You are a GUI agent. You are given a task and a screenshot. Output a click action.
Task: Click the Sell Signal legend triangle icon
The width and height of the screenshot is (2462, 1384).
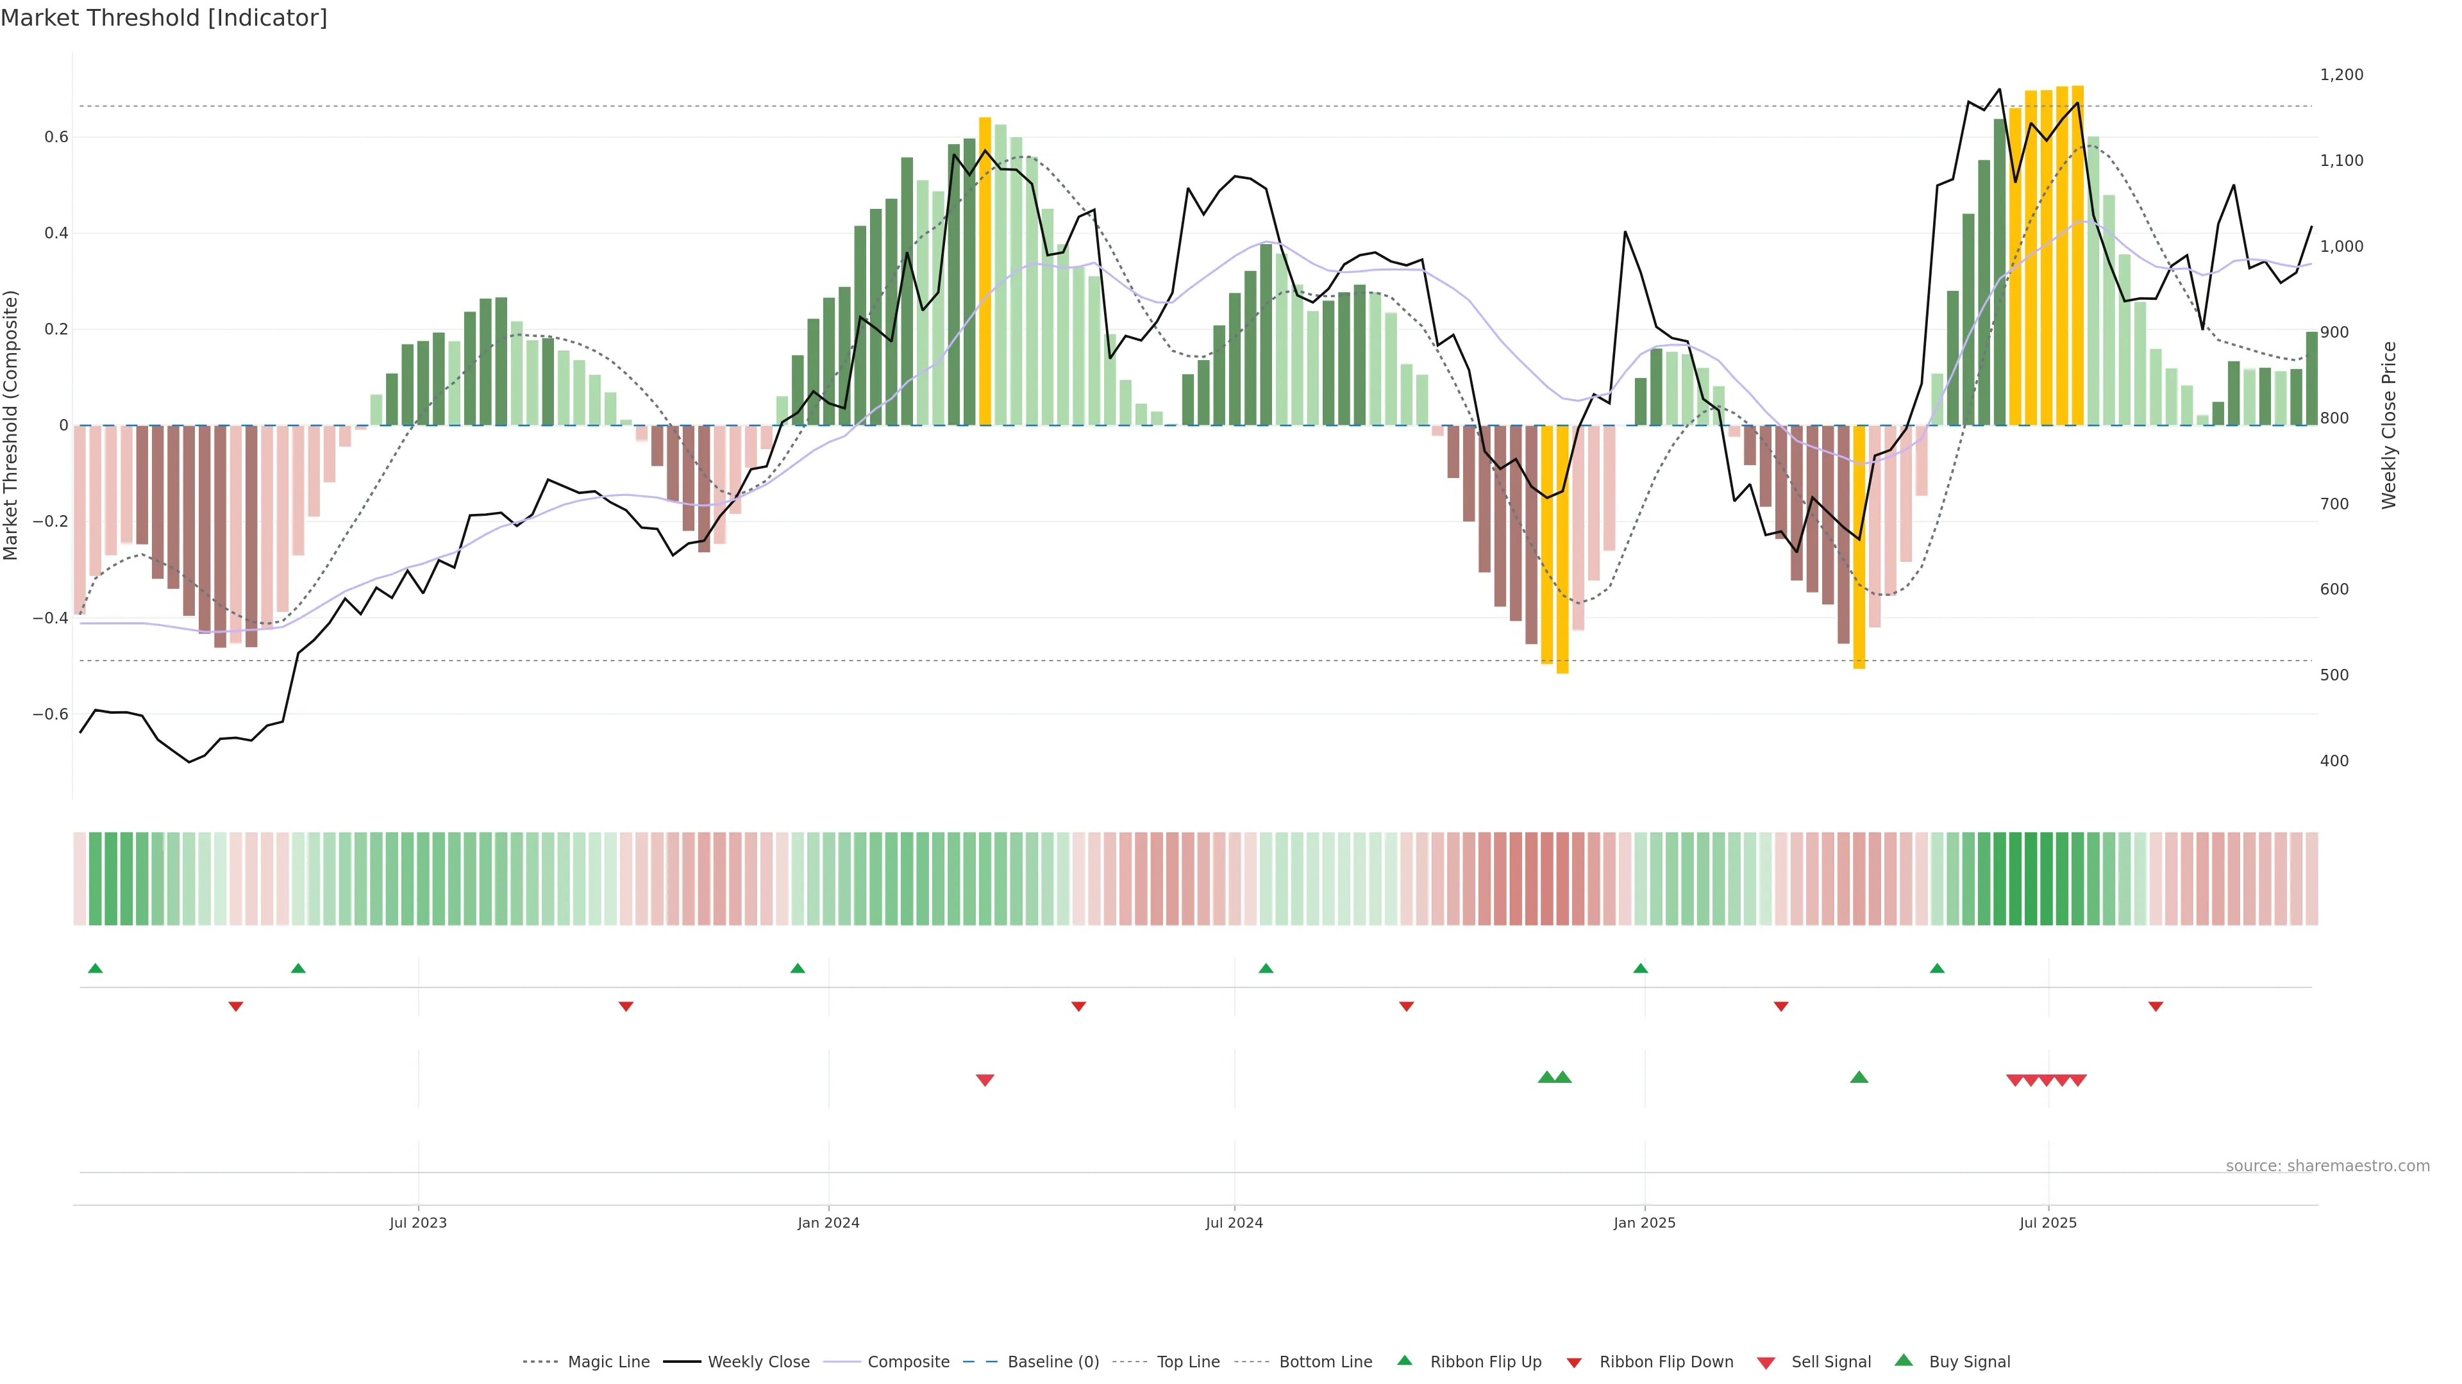(1766, 1363)
